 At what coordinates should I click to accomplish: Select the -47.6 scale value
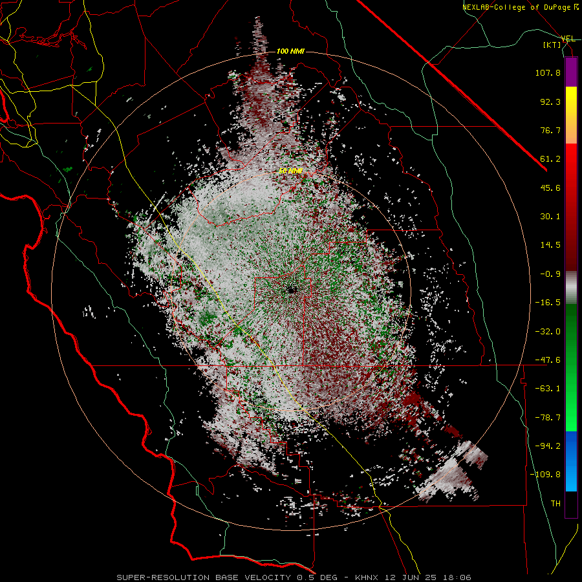point(548,360)
